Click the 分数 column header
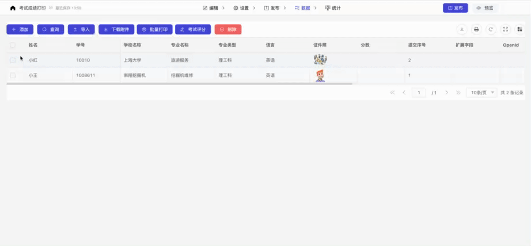 (365, 45)
